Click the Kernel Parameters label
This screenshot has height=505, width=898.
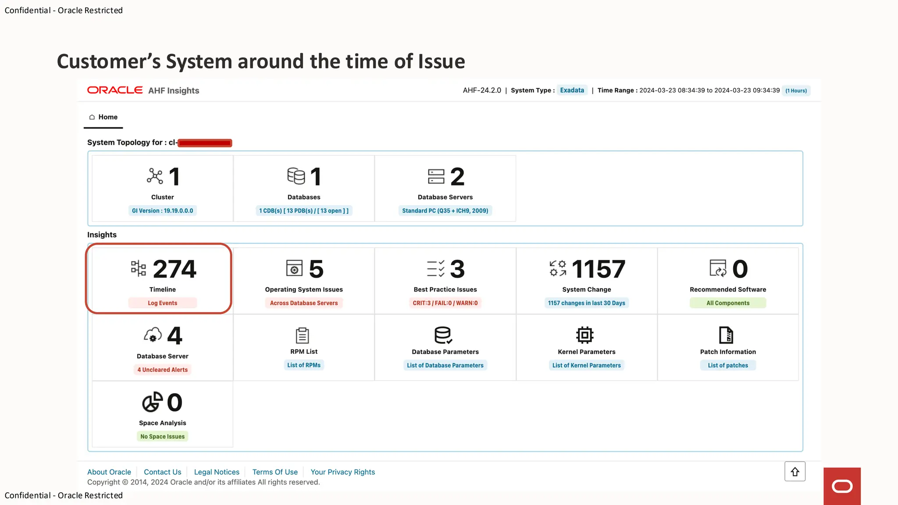click(587, 352)
